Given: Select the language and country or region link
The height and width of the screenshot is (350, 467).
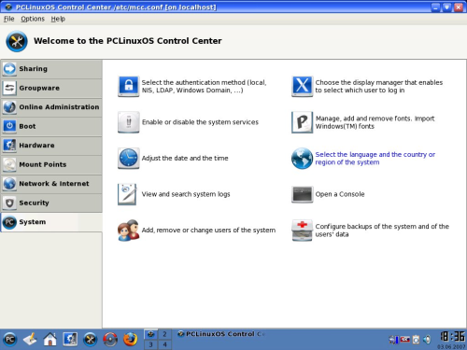Looking at the screenshot, I should (x=375, y=159).
